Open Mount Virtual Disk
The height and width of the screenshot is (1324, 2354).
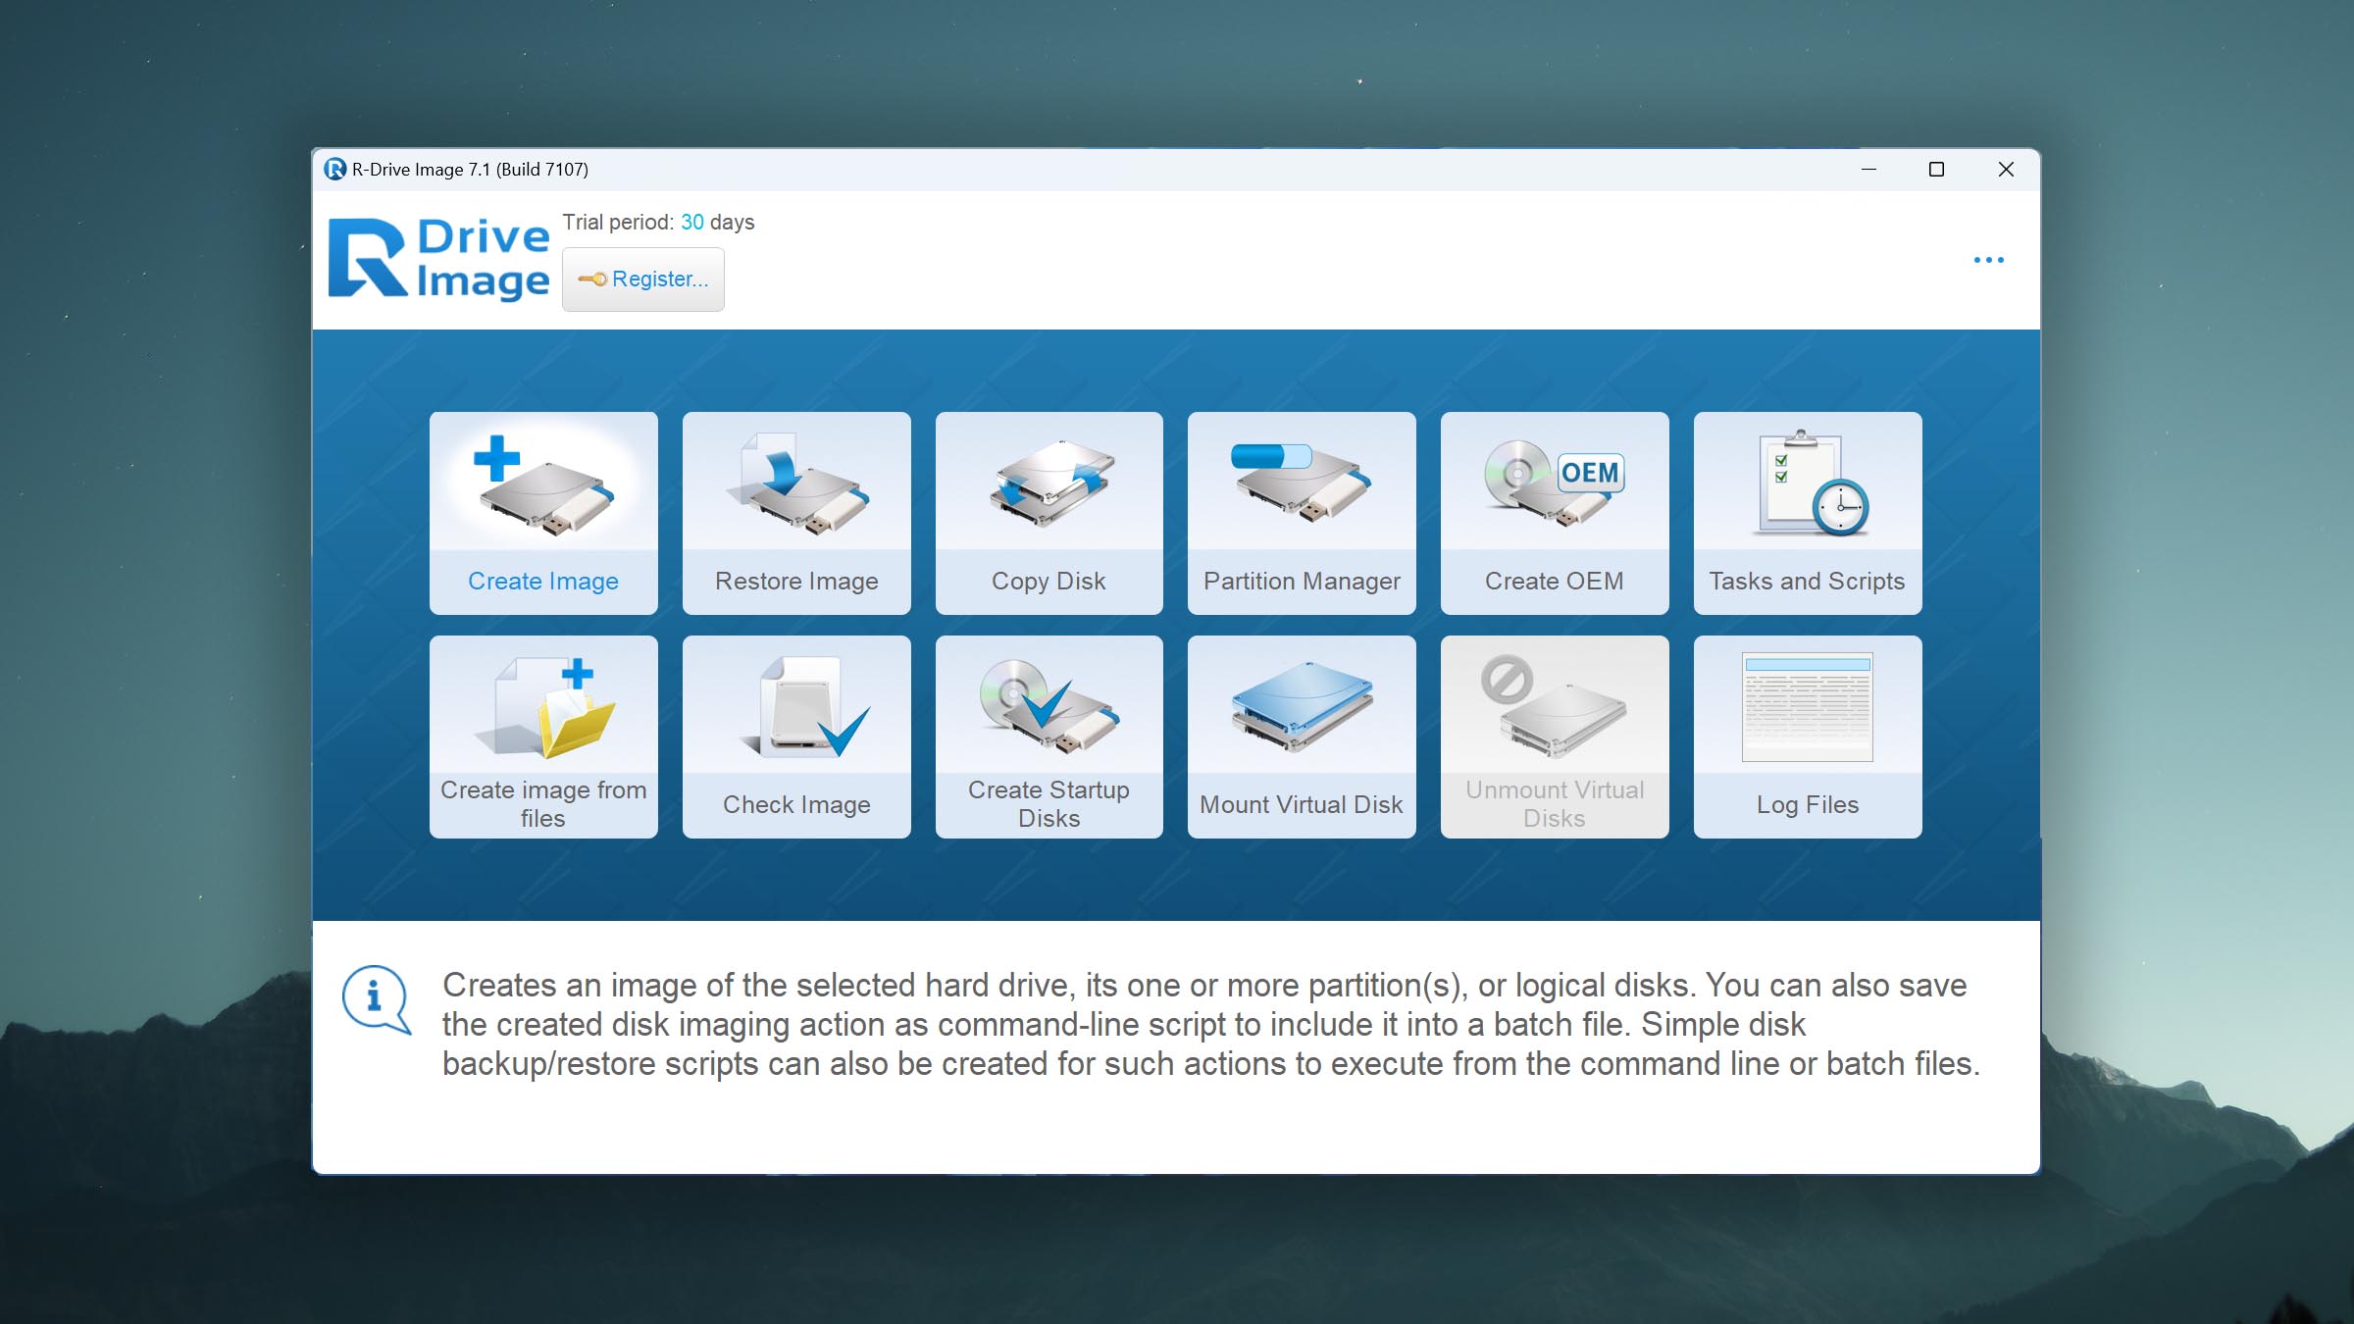[x=1302, y=737]
